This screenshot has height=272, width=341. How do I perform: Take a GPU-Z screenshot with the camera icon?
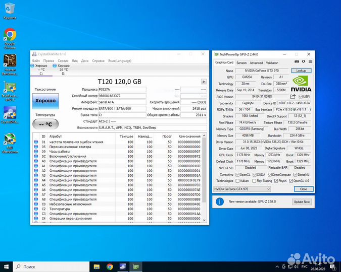tap(297, 61)
